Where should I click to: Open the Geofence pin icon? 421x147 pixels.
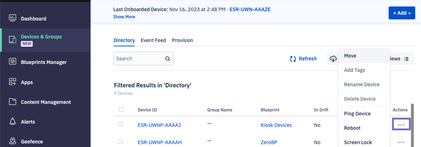point(13,141)
